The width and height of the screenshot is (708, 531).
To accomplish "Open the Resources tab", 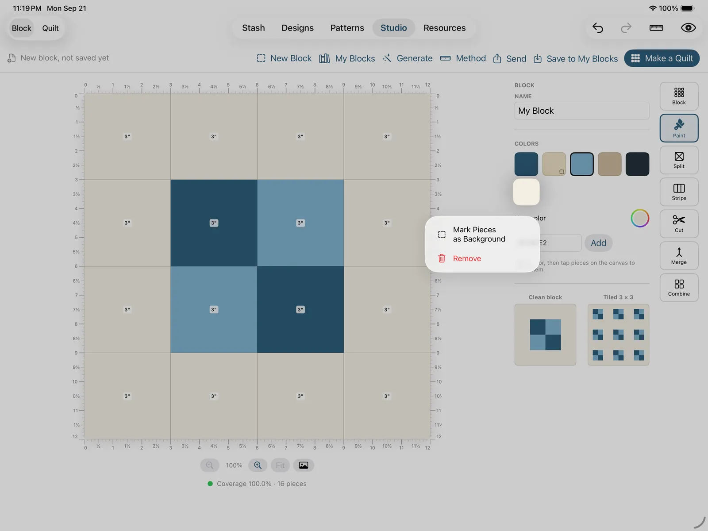I will point(445,28).
